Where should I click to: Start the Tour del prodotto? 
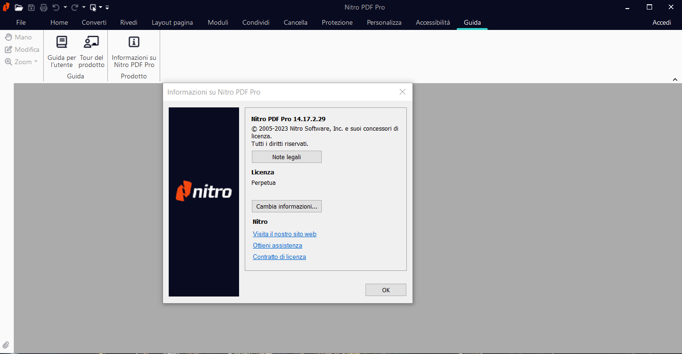click(91, 52)
